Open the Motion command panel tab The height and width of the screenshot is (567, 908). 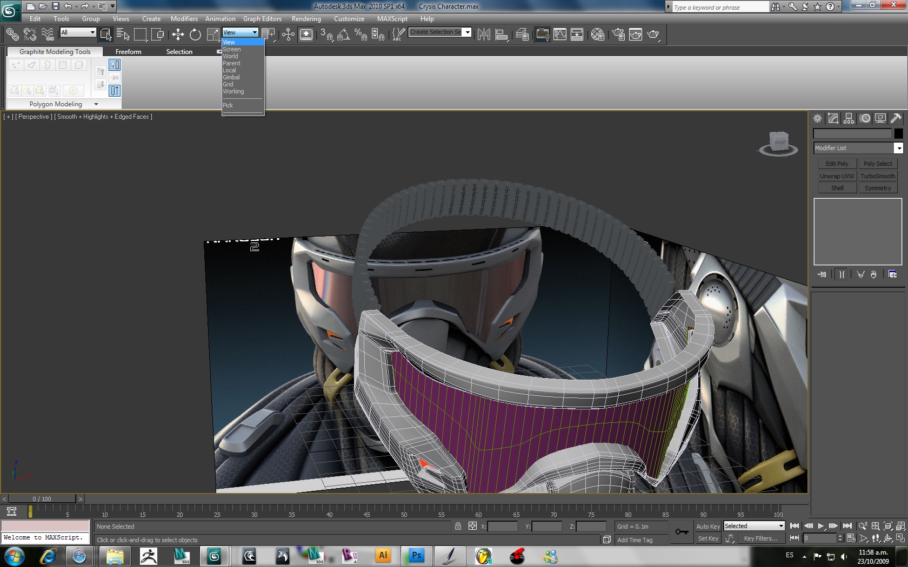865,118
